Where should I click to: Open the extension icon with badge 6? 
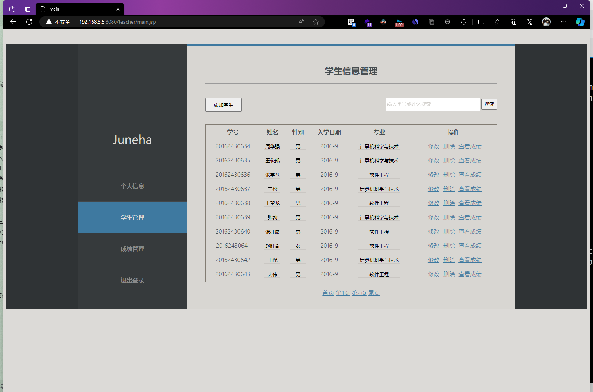[x=352, y=22]
